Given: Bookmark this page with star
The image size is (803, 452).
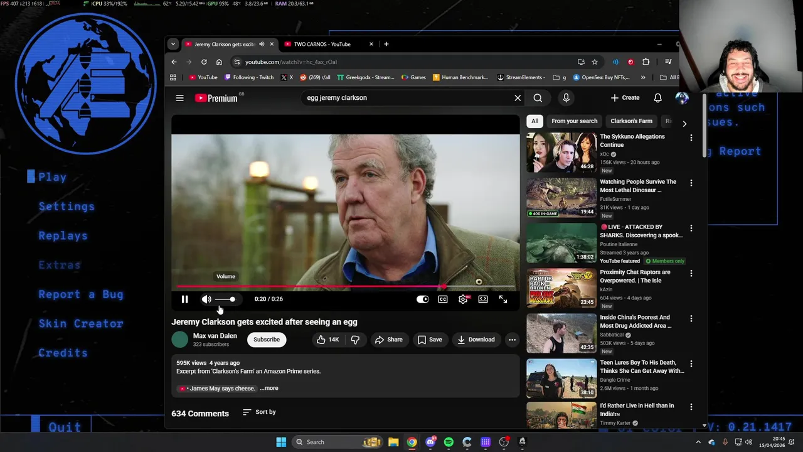Looking at the screenshot, I should [x=595, y=62].
